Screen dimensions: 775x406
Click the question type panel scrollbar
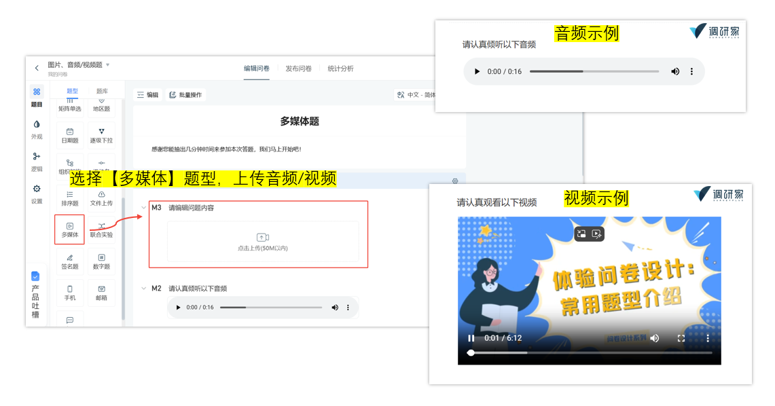(x=123, y=258)
